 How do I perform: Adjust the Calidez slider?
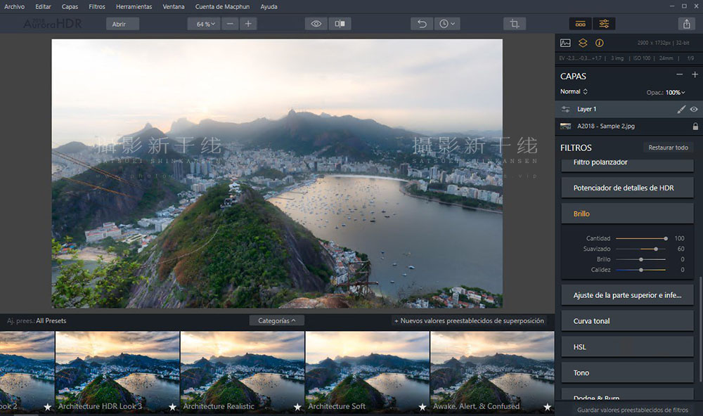pyautogui.click(x=640, y=270)
